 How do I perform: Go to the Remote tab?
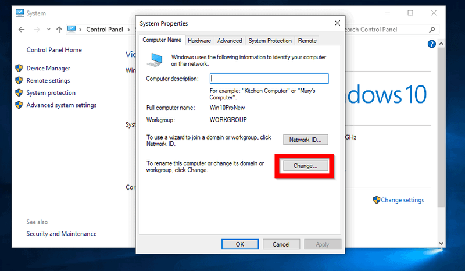point(307,41)
